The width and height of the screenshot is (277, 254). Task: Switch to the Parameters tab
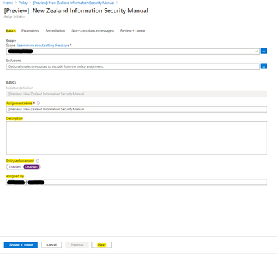click(30, 31)
